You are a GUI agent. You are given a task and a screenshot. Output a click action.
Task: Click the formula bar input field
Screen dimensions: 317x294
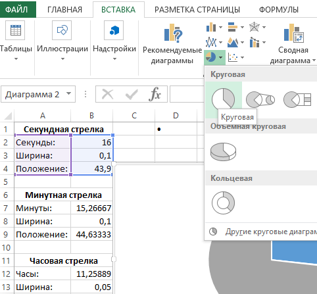pyautogui.click(x=187, y=94)
